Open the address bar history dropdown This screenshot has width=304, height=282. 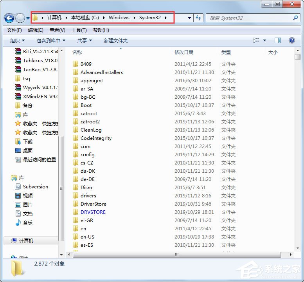click(x=189, y=18)
